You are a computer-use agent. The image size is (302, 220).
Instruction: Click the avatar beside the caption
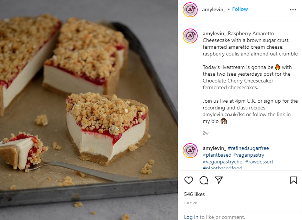(190, 36)
